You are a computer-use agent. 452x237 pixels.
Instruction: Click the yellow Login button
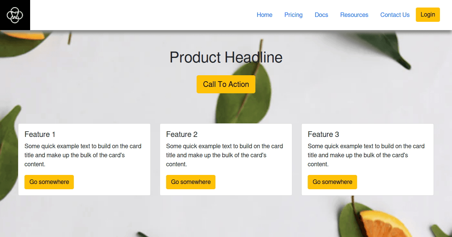[x=428, y=15]
